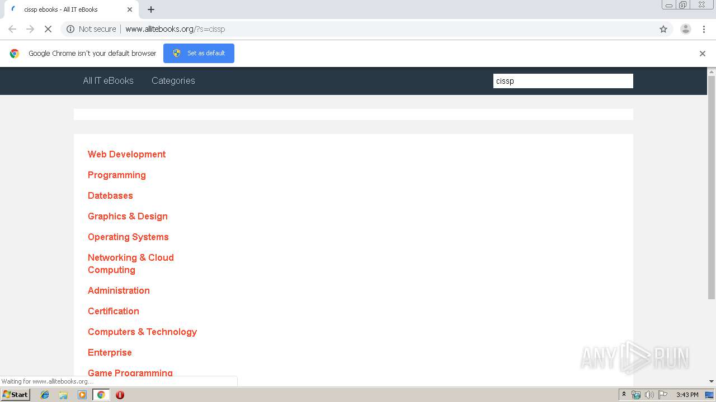The image size is (716, 402).
Task: Click Set as default button
Action: pyautogui.click(x=199, y=53)
